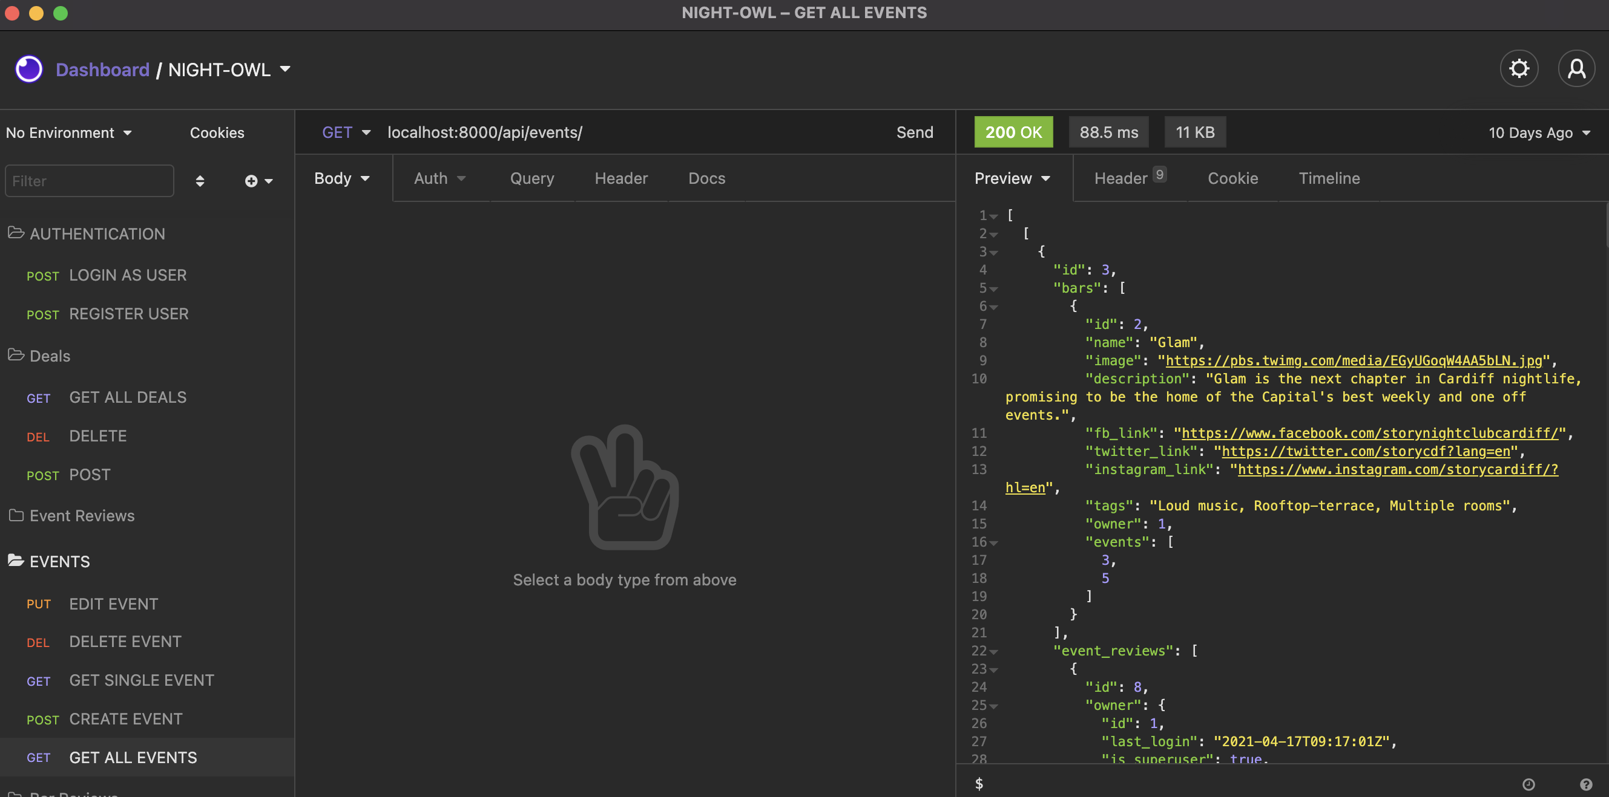
Task: Open the pbs.twimg.com image link
Action: point(1354,361)
